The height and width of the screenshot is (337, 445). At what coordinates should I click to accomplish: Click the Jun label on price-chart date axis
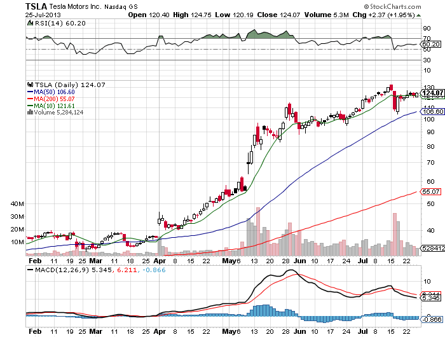(300, 261)
